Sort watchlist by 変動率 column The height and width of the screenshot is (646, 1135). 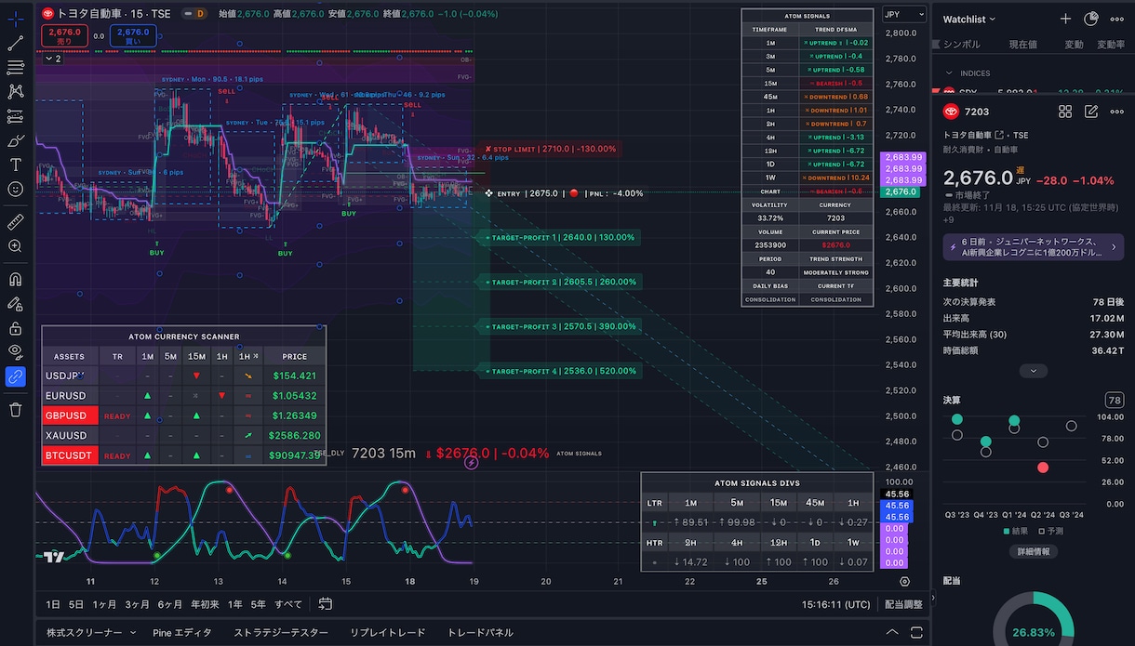(x=1111, y=45)
